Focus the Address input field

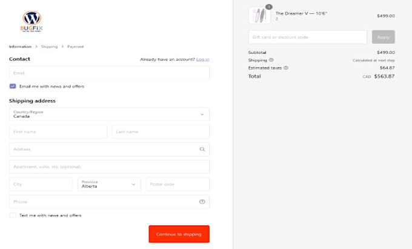(109, 149)
